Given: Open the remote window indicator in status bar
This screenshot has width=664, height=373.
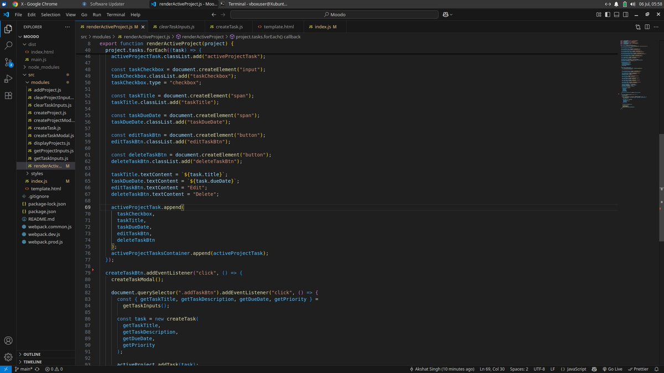Looking at the screenshot, I should pos(6,369).
